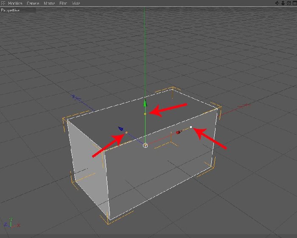Screen dimensions: 297x238
Task: Open the Vista menu
Action: pos(76,3)
